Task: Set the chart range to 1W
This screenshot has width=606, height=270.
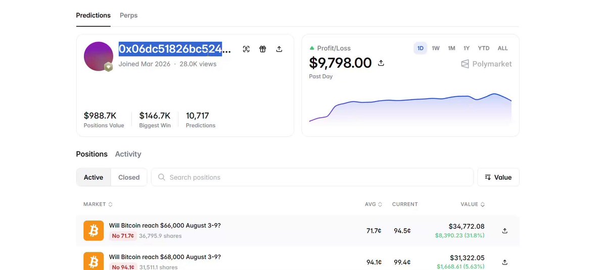Action: pos(436,48)
